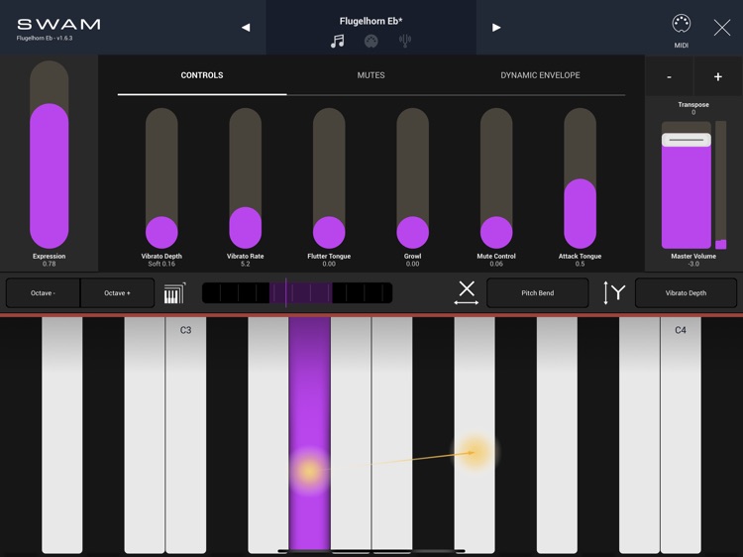The height and width of the screenshot is (557, 743).
Task: Click the Flugelhorn Eb* preset name
Action: point(371,21)
